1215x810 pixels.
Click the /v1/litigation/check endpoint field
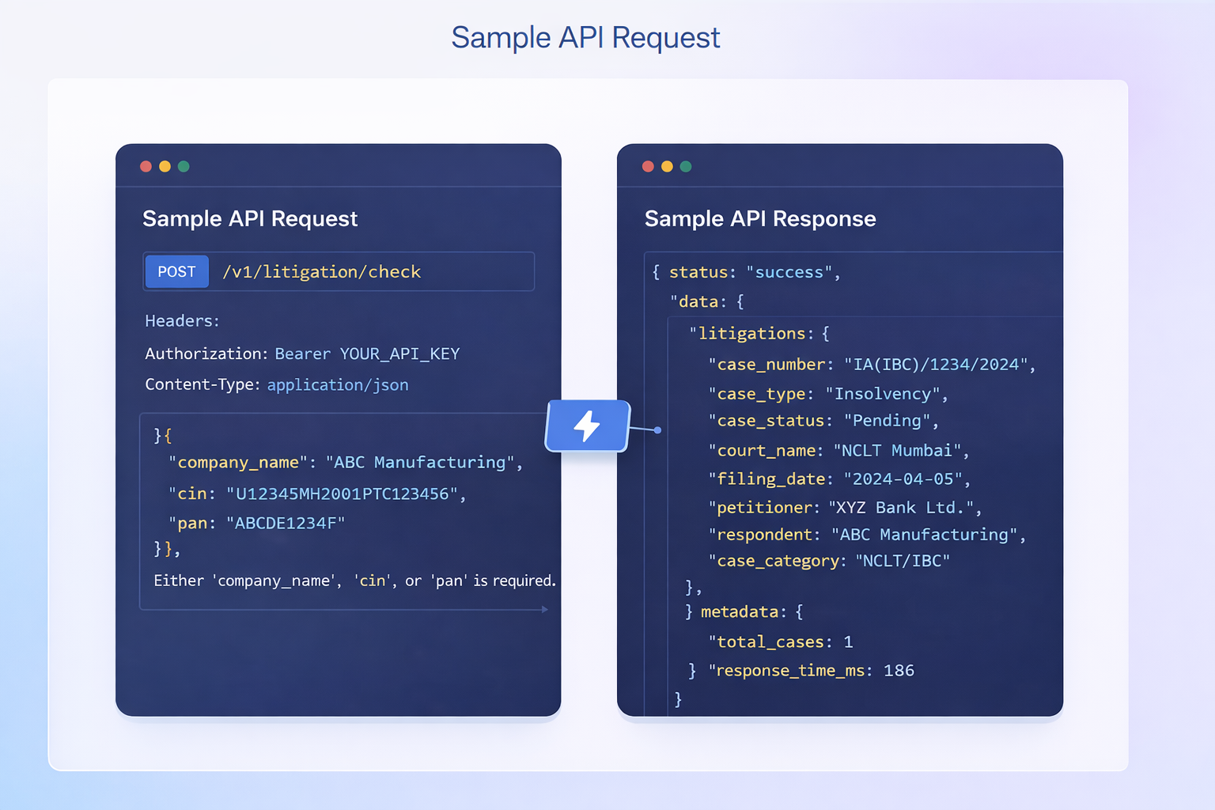[x=322, y=271]
